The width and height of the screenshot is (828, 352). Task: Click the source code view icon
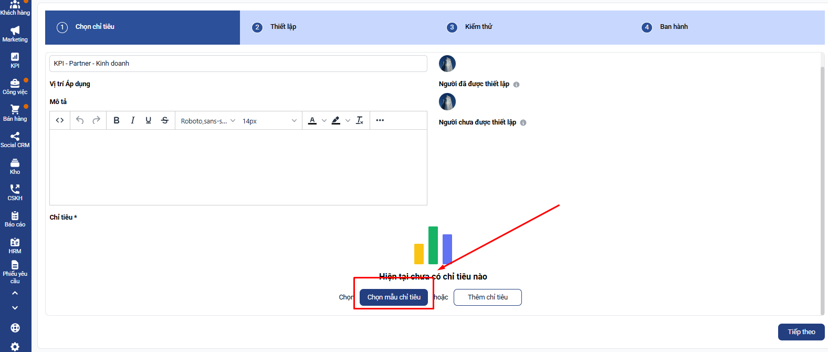60,120
